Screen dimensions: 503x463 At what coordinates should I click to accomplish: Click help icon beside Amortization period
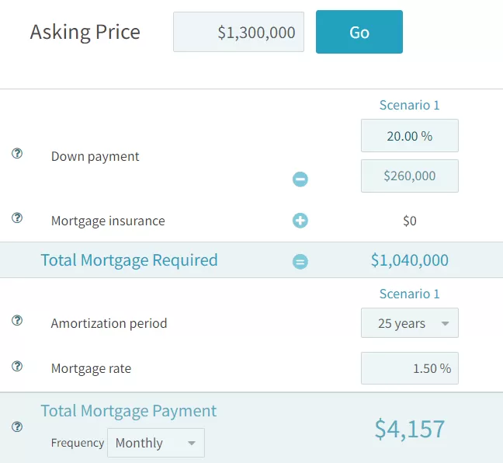[17, 320]
